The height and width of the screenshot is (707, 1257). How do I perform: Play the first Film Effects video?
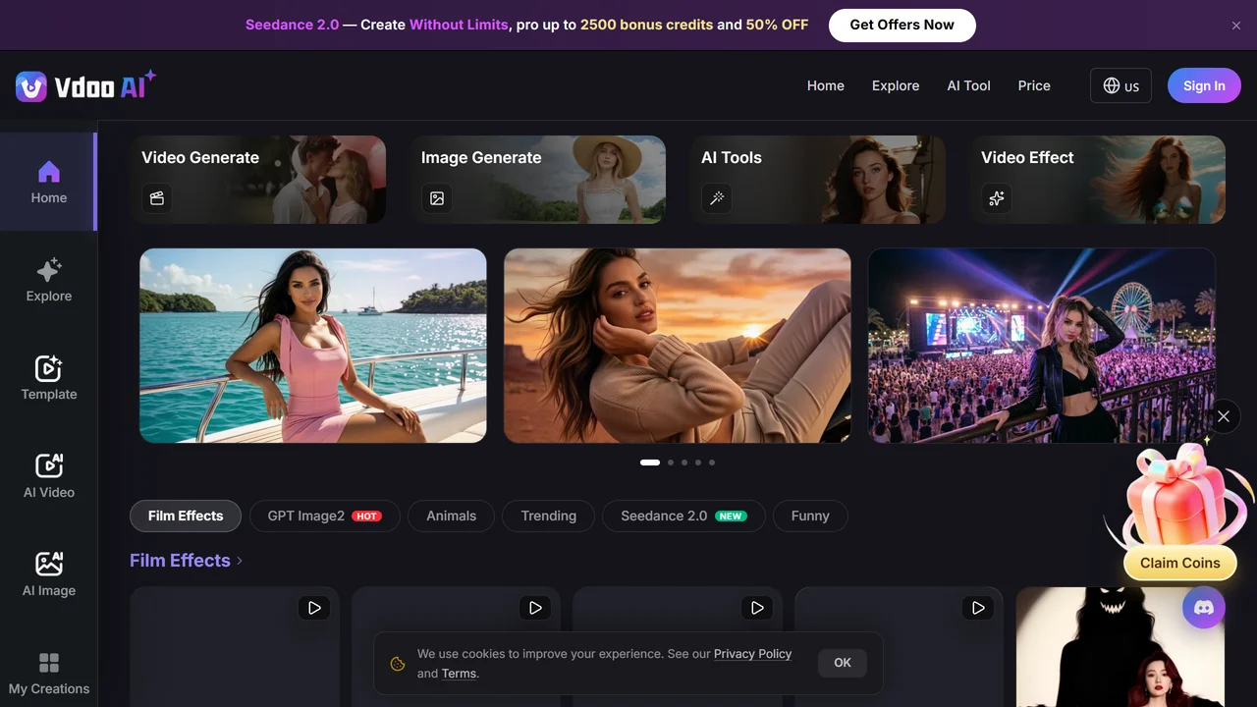[x=314, y=608]
